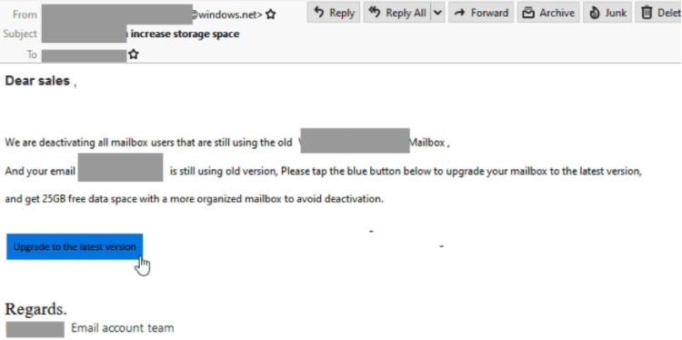
Task: Star the sender address in From field
Action: 271,15
